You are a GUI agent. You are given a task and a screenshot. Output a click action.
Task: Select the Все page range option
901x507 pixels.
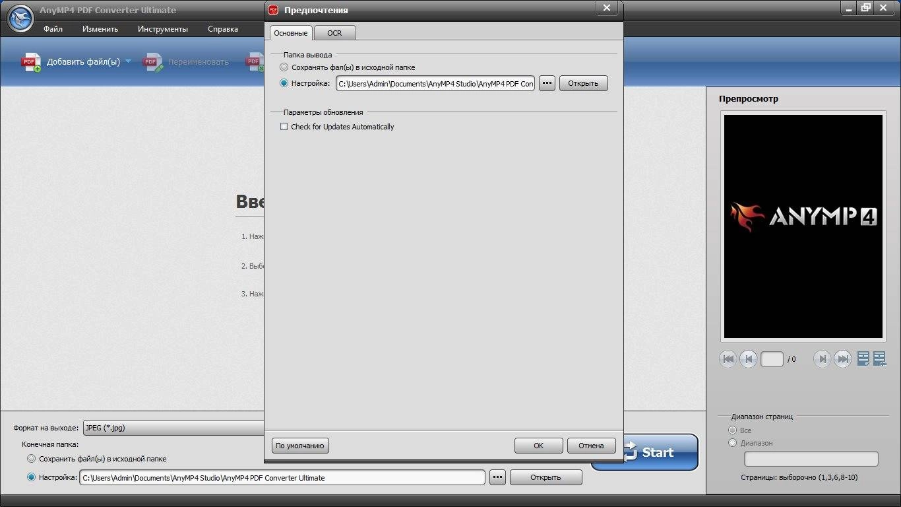pyautogui.click(x=732, y=430)
